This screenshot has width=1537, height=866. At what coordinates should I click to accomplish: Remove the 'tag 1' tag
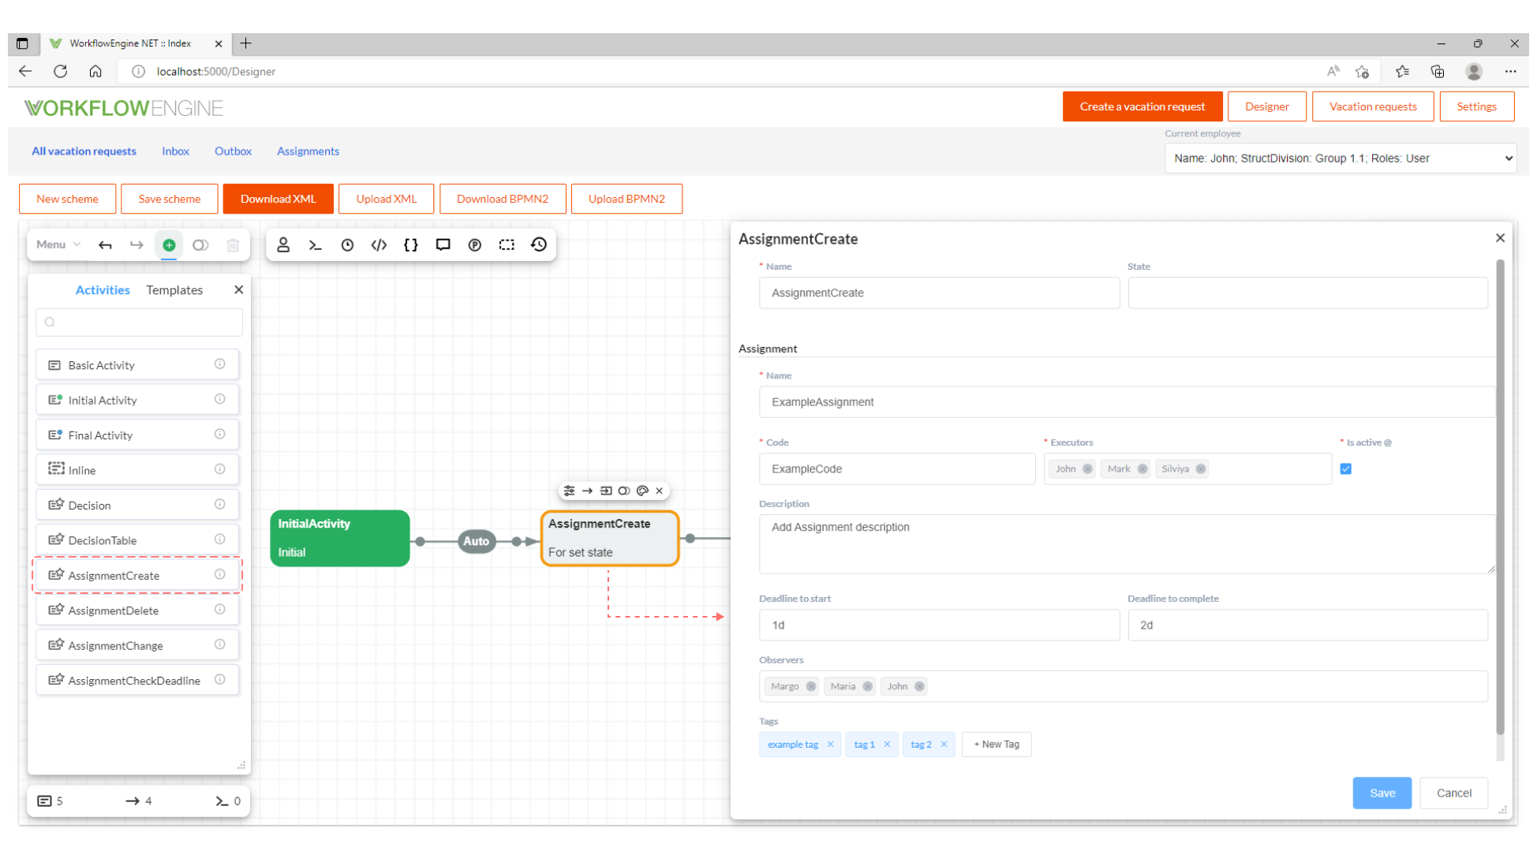tap(887, 745)
